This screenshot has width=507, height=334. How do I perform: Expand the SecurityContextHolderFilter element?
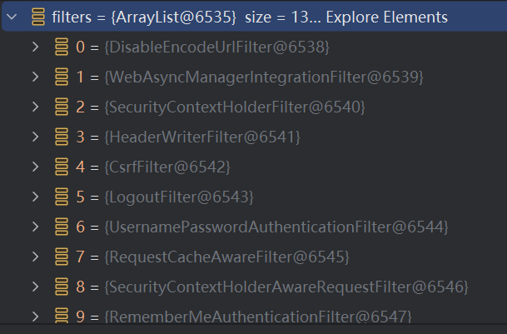35,107
